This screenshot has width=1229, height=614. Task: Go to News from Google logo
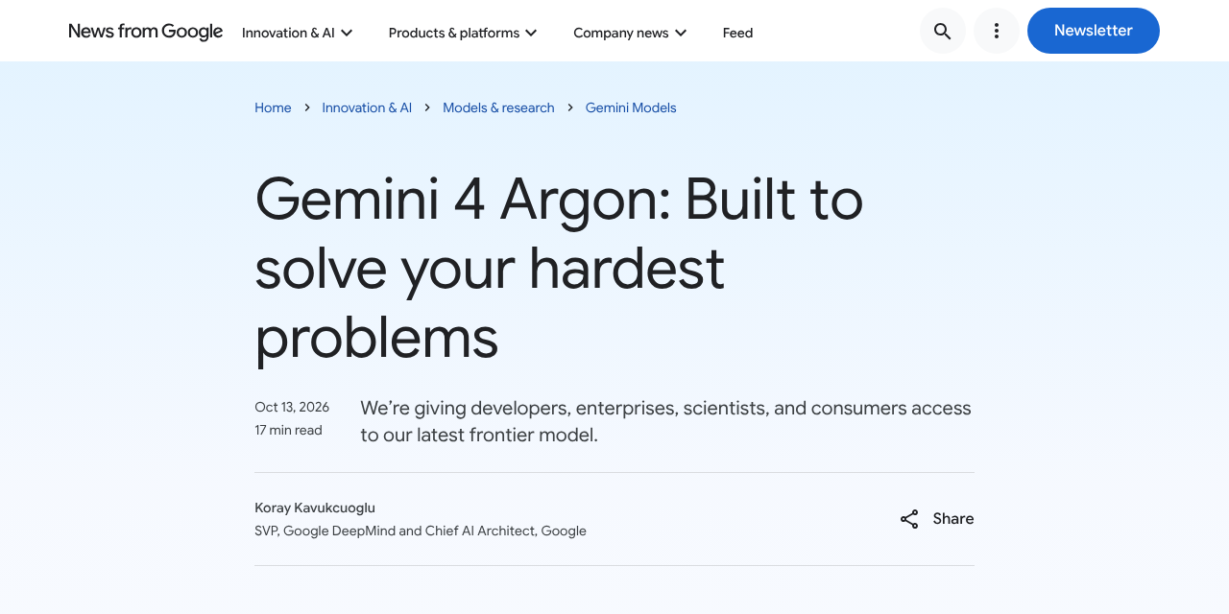tap(146, 32)
